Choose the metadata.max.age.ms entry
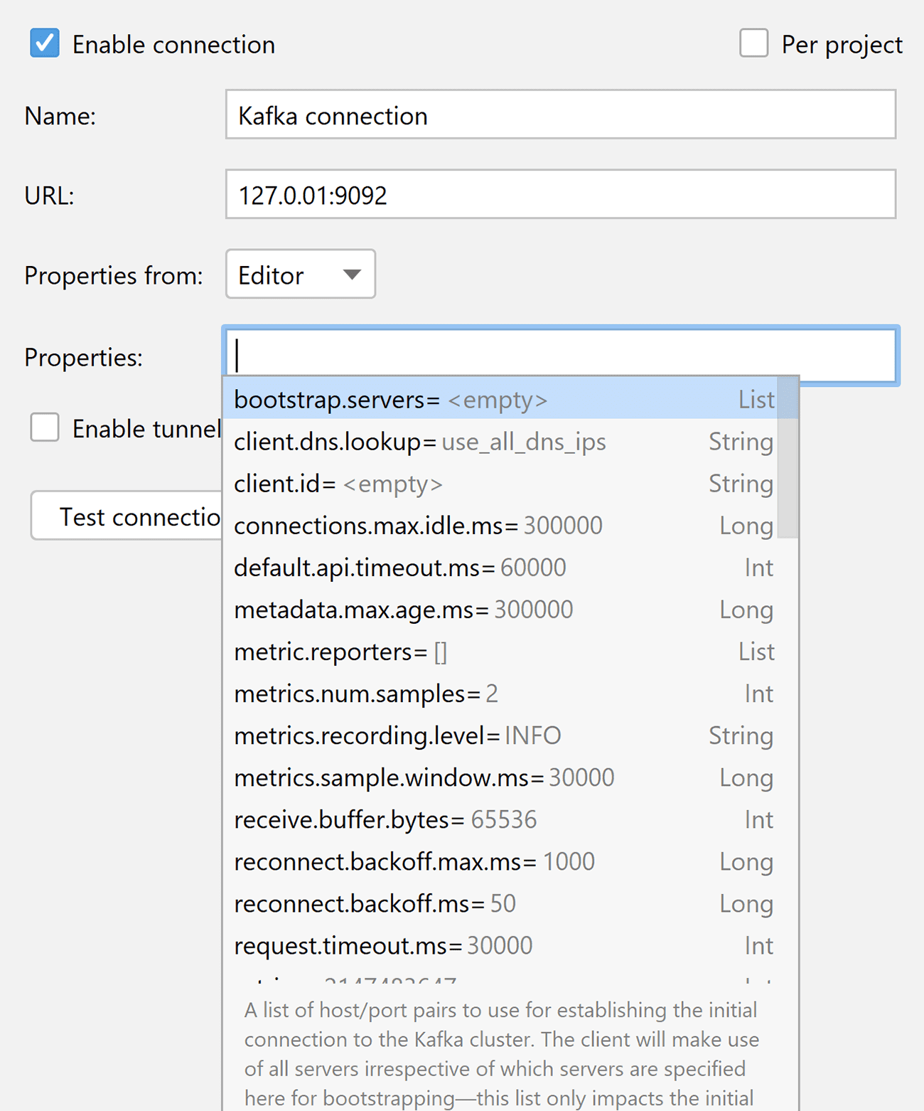Viewport: 924px width, 1111px height. [500, 610]
